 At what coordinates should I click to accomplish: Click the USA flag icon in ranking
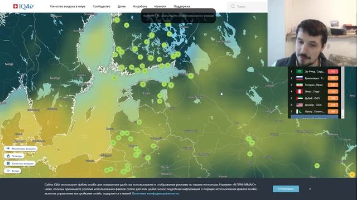(x=300, y=105)
